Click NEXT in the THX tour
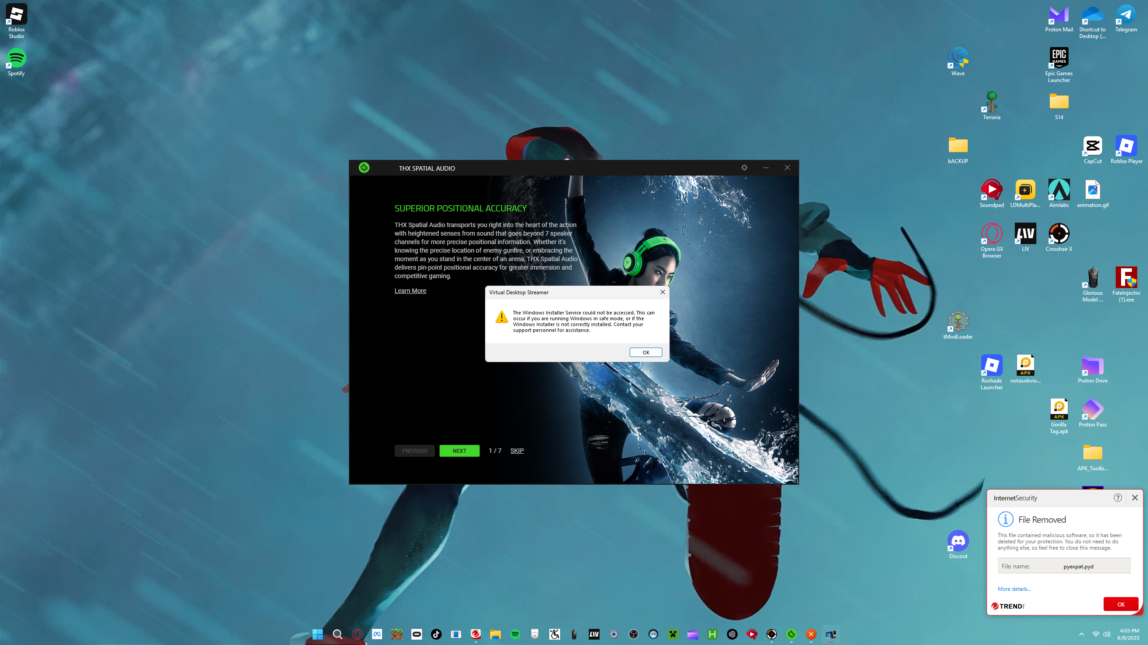Viewport: 1148px width, 645px height. [459, 451]
